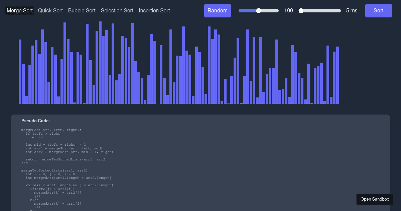Click the speed slider handle
Image resolution: width=401 pixels, height=211 pixels.
coord(301,10)
